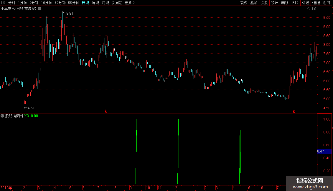Select the 30分钟 period tab
The width and height of the screenshot is (333, 191).
tap(60, 3)
